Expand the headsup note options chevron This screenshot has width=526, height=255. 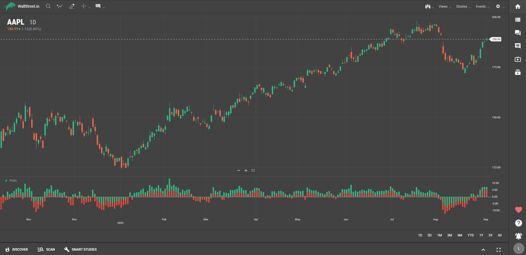click(104, 7)
